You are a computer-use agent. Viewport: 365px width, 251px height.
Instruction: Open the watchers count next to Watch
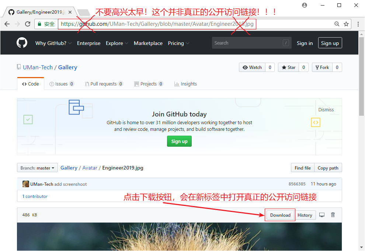(270, 67)
